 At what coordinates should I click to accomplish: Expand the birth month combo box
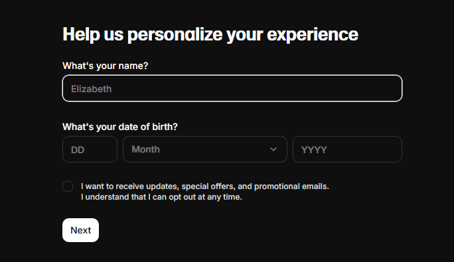coord(205,149)
